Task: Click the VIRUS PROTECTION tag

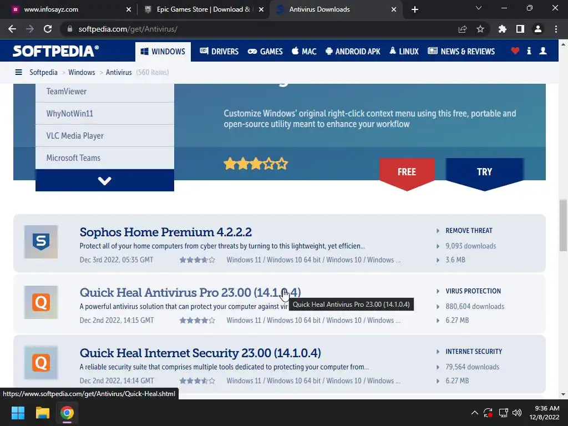Action: pyautogui.click(x=473, y=291)
